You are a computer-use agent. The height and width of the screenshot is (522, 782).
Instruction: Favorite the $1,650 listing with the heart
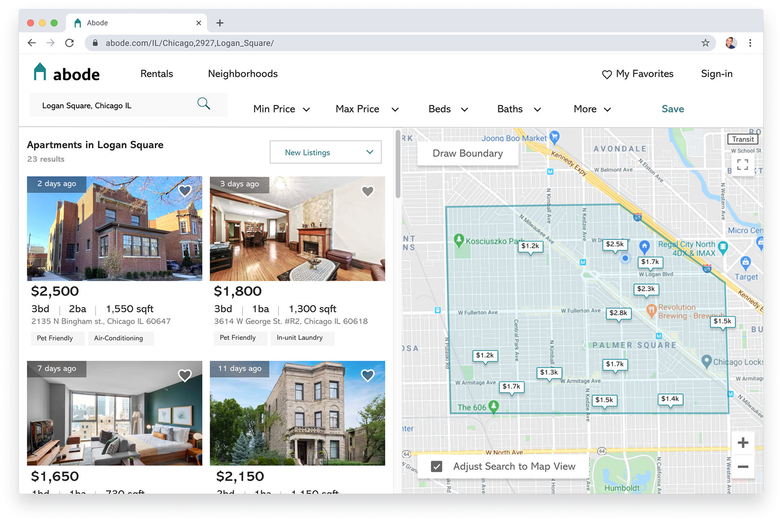click(x=185, y=375)
